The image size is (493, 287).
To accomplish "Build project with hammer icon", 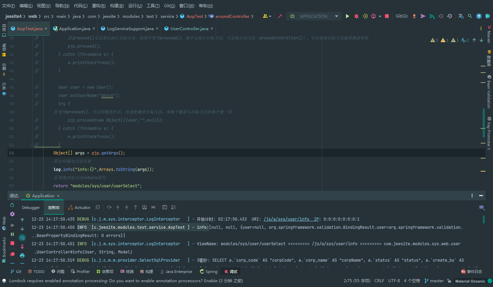I will click(x=280, y=16).
